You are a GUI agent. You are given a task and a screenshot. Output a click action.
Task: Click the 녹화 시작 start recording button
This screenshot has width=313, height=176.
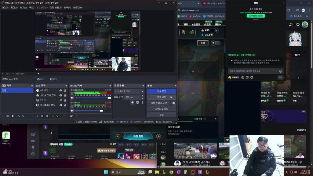click(161, 97)
